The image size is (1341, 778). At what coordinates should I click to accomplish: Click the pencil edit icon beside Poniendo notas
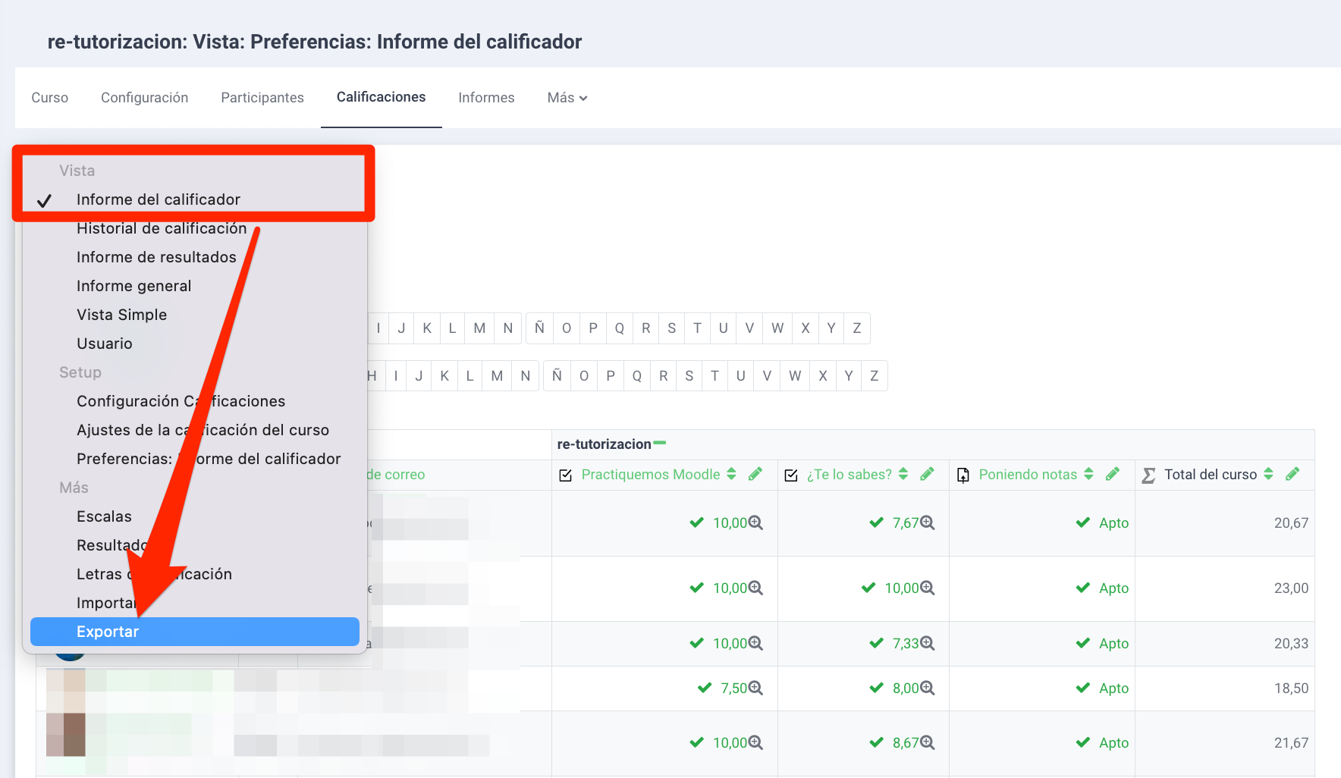1113,474
